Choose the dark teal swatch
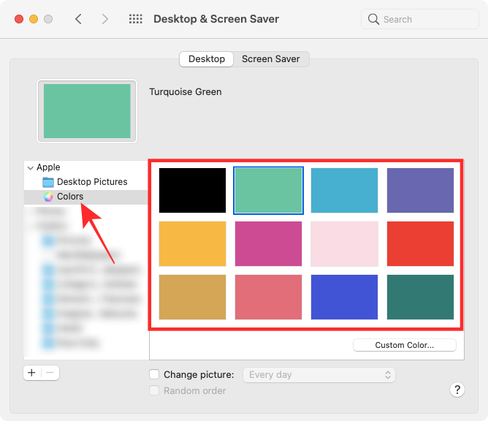The height and width of the screenshot is (421, 488). point(420,297)
